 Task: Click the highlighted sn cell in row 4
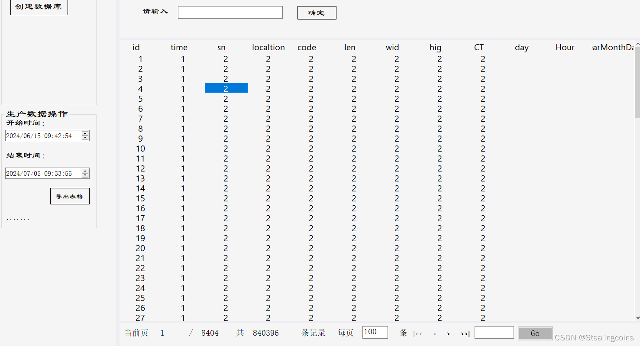coord(226,87)
